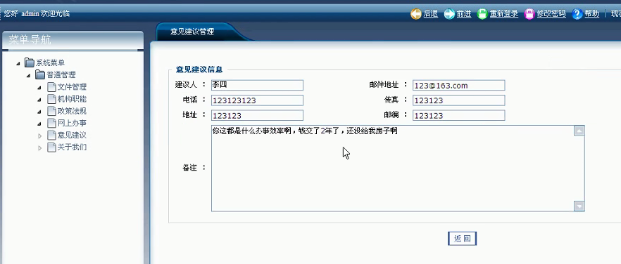
Task: Click the 后退 link
Action: click(430, 14)
